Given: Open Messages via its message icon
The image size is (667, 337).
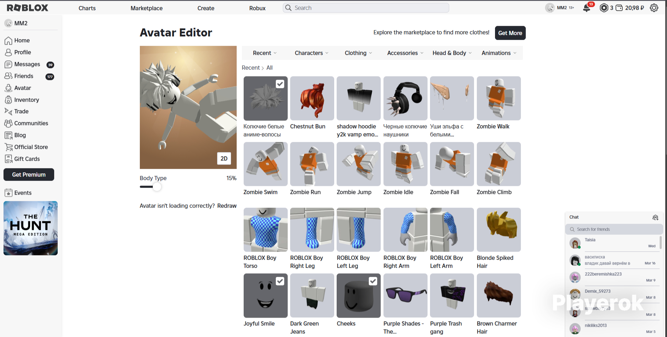Looking at the screenshot, I should (x=8, y=64).
